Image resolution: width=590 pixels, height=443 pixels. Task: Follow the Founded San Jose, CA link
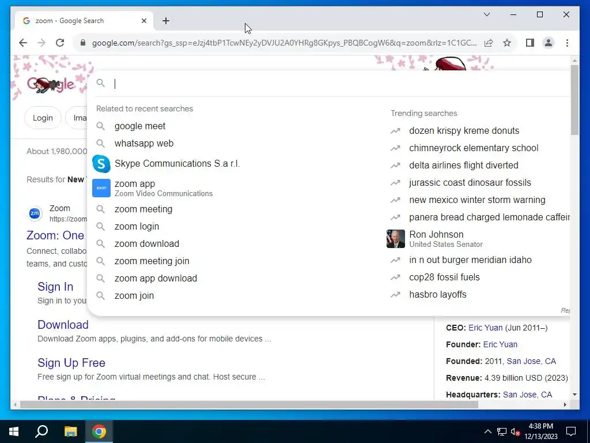531,361
